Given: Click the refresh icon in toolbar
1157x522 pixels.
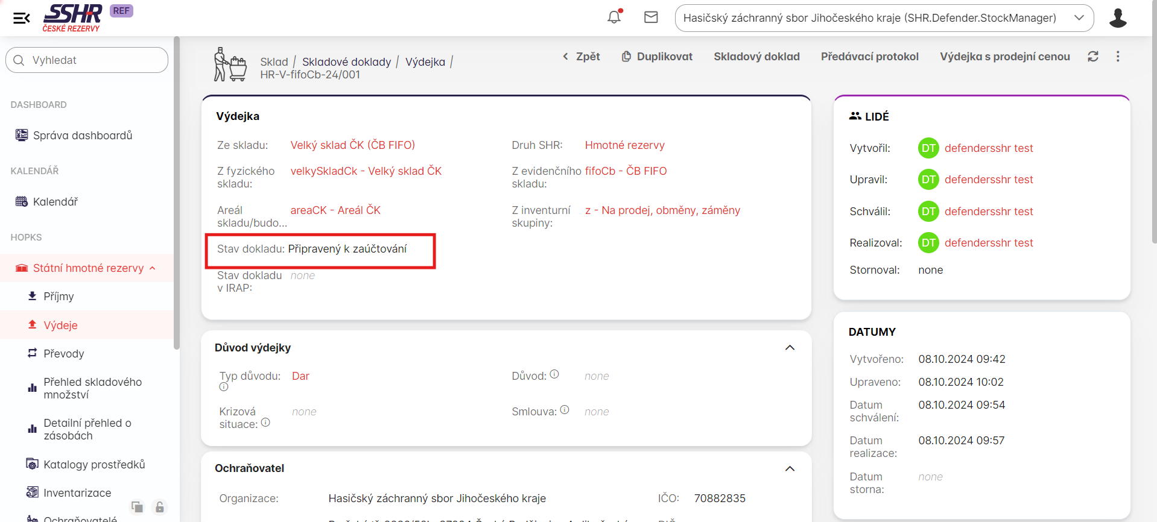Looking at the screenshot, I should pyautogui.click(x=1092, y=57).
